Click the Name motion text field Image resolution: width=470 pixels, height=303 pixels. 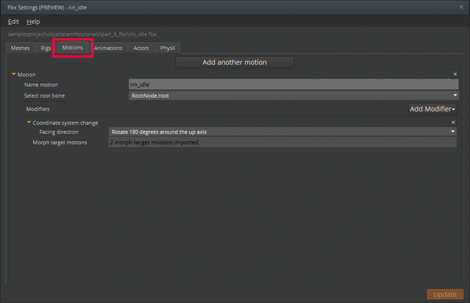point(293,85)
